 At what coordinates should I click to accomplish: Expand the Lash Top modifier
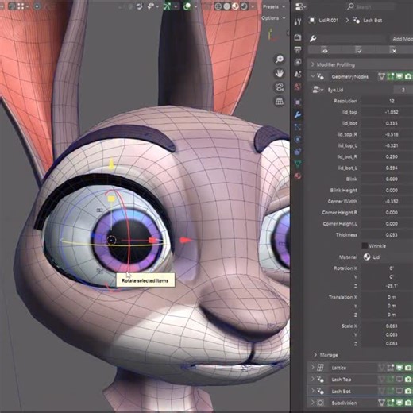pyautogui.click(x=313, y=379)
